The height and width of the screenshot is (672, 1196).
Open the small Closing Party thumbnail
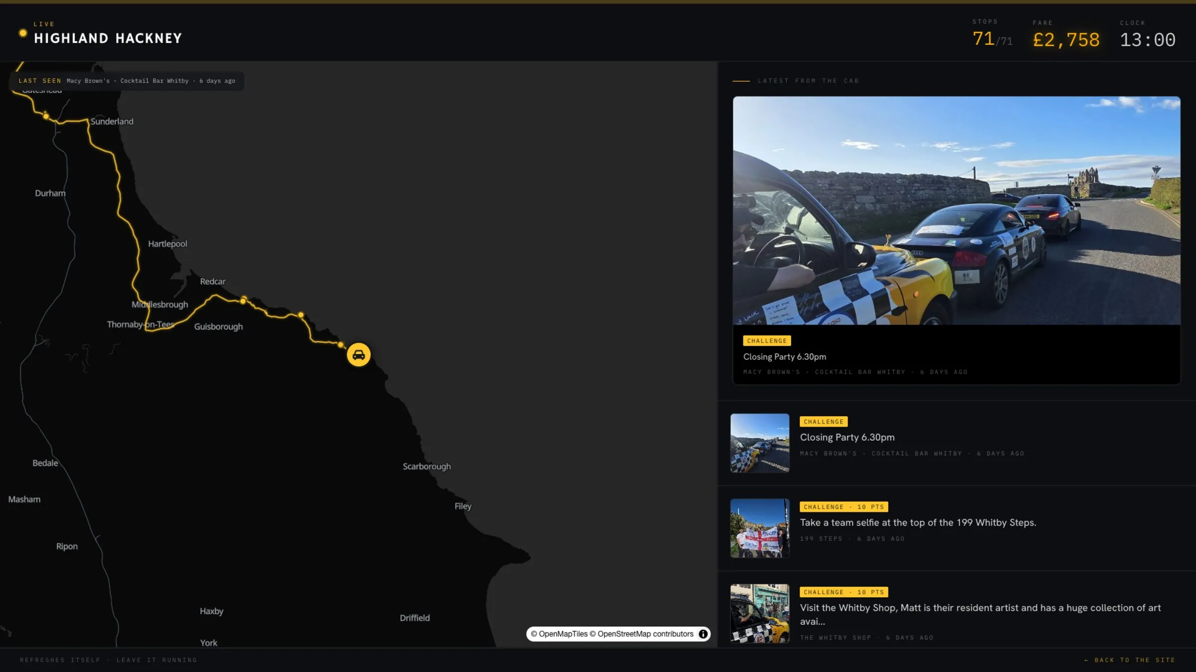[759, 443]
